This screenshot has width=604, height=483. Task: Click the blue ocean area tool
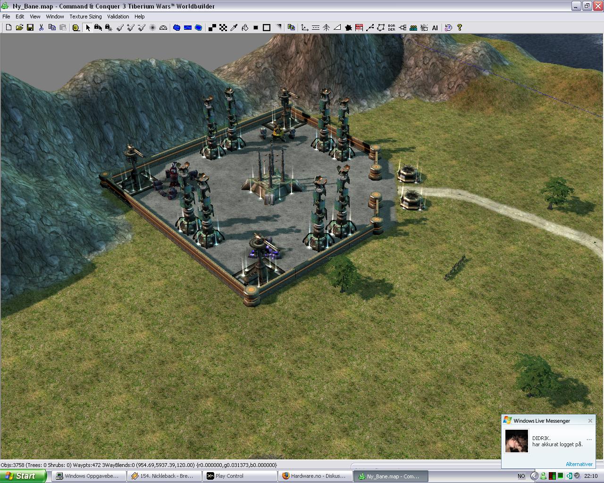pos(199,28)
